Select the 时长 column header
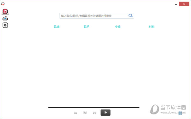 tap(152, 27)
